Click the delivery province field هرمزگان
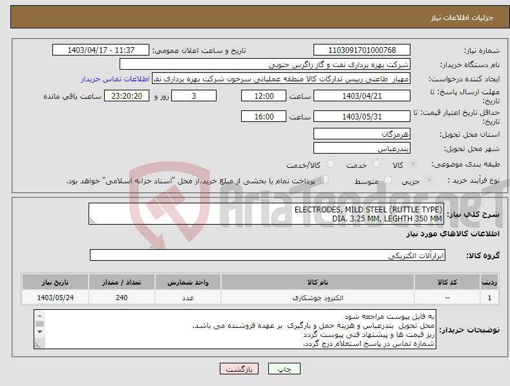510x386 pixels. tap(362, 134)
